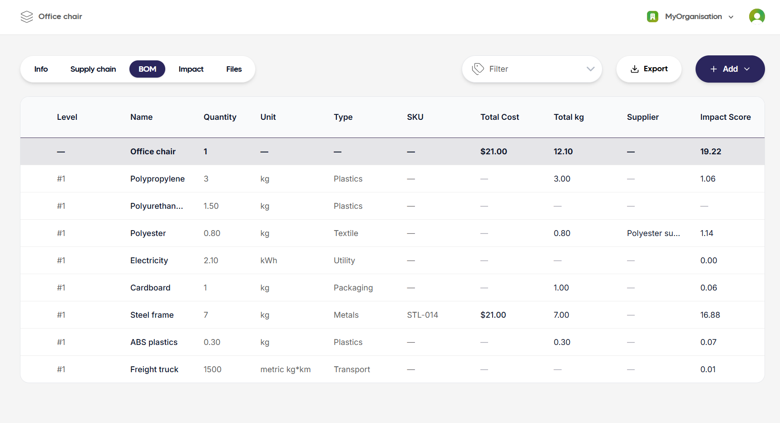Click the Utility type cell

coord(344,261)
